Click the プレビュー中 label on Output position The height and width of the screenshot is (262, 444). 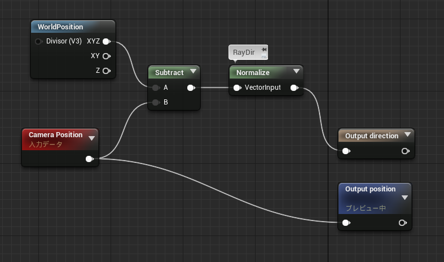pos(366,208)
